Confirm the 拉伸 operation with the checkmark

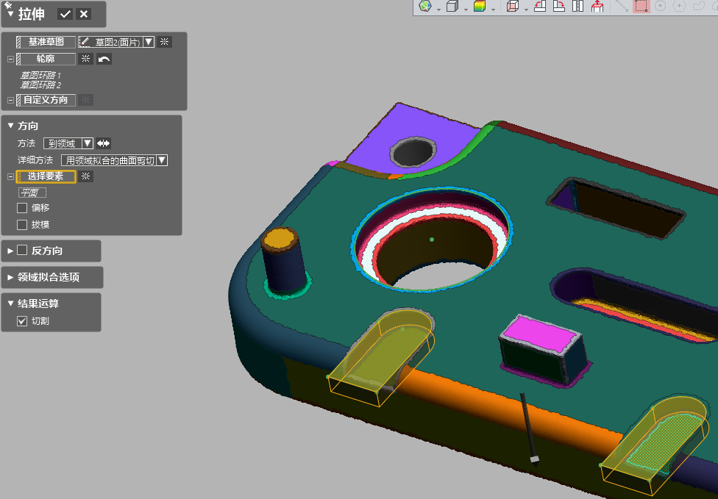(65, 14)
